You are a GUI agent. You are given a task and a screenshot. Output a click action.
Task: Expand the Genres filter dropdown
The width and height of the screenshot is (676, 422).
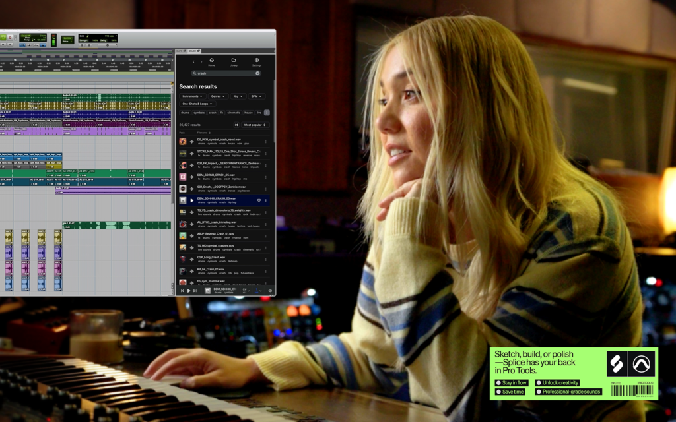pyautogui.click(x=217, y=96)
